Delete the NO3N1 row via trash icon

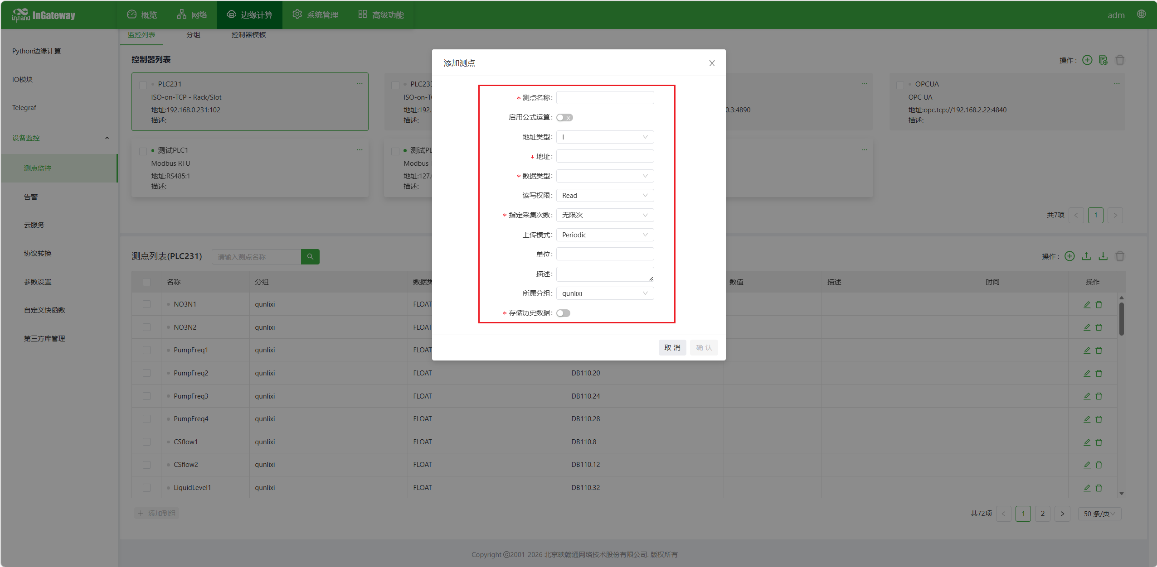(x=1099, y=304)
